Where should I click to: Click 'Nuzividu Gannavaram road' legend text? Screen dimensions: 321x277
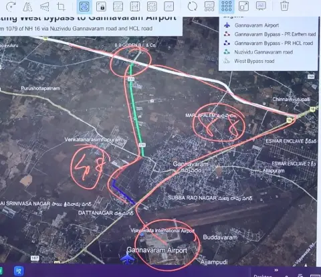(x=263, y=52)
